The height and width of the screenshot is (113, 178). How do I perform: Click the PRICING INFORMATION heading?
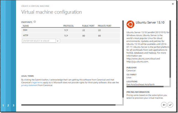(x=138, y=92)
